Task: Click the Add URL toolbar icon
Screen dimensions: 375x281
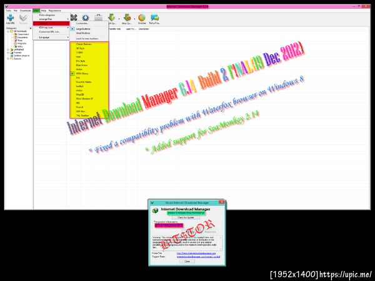Action: (11, 18)
